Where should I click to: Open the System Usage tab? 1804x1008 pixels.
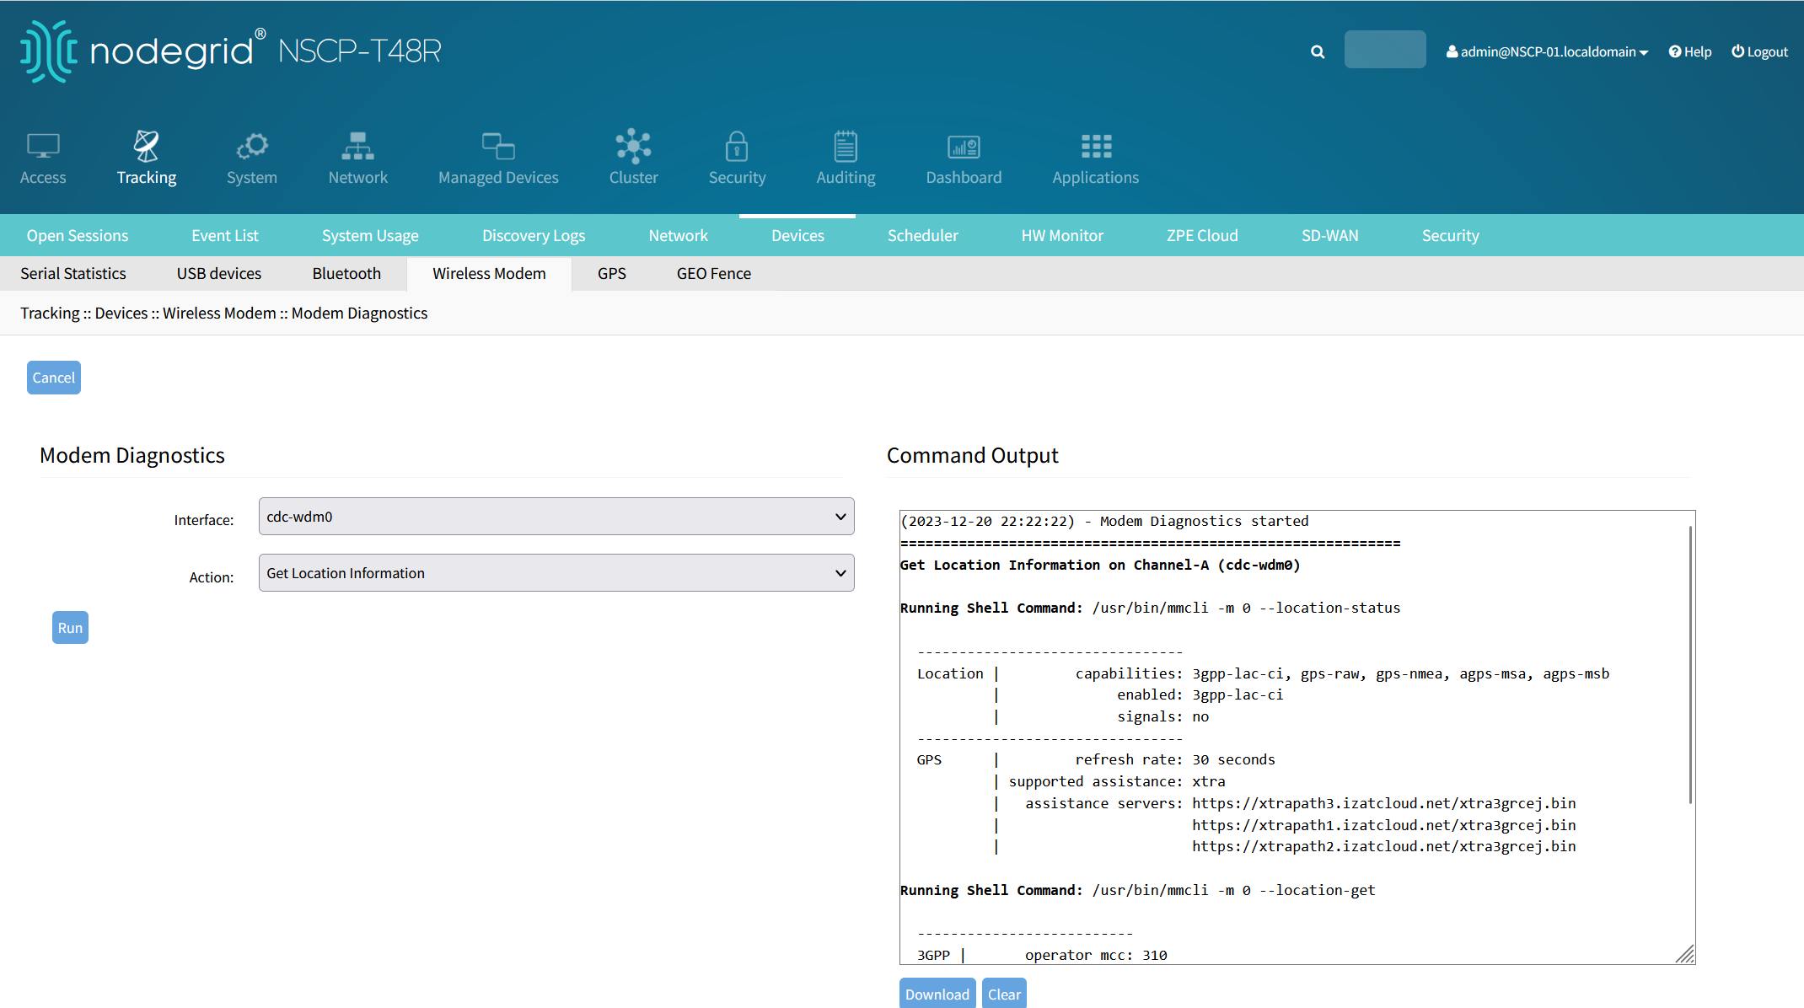[370, 236]
